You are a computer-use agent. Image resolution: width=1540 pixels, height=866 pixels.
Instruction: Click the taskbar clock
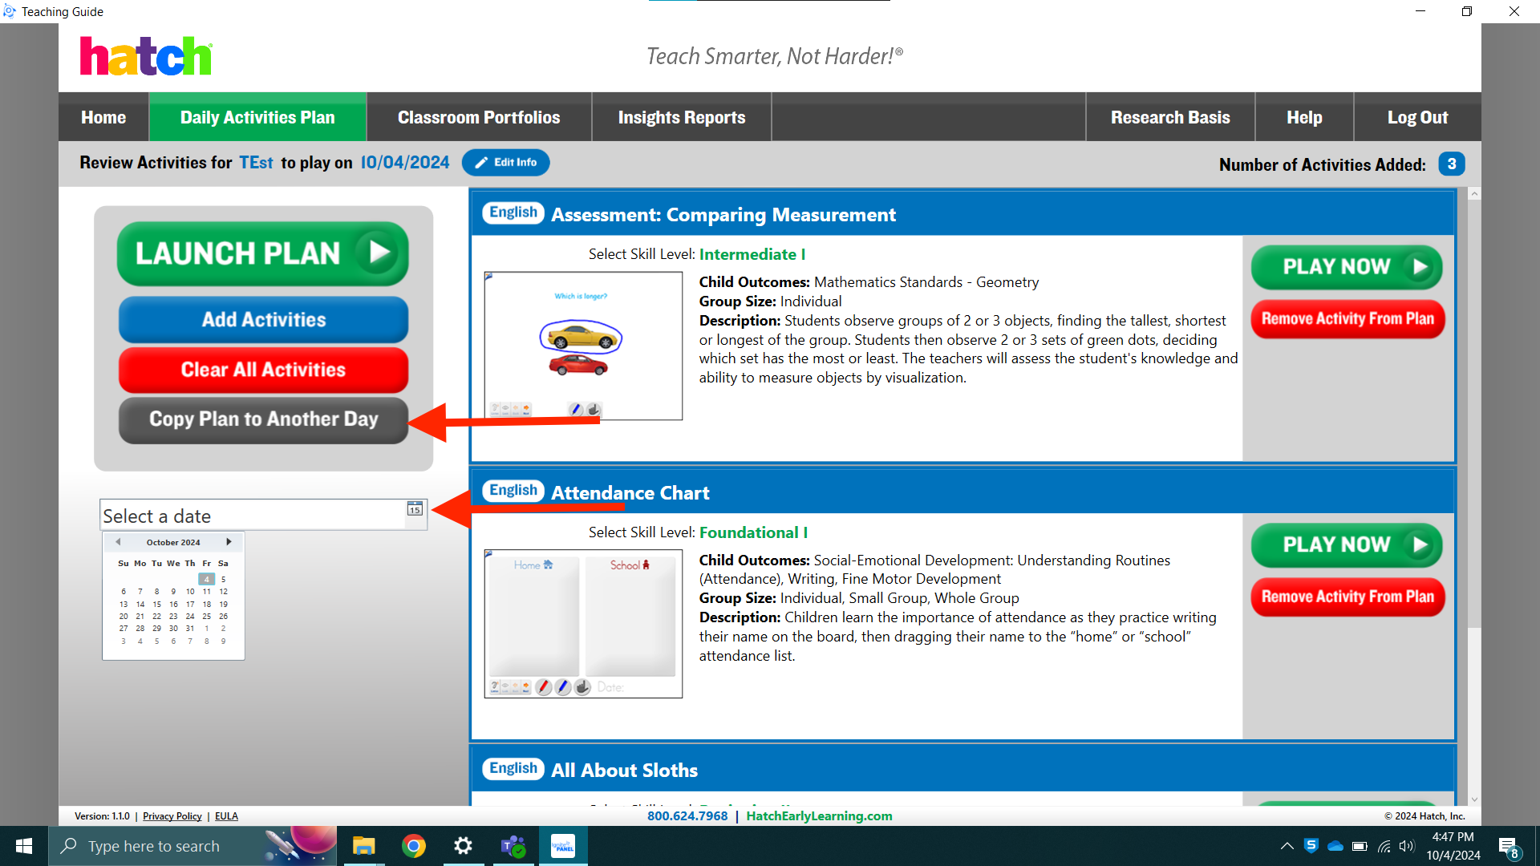[1453, 846]
